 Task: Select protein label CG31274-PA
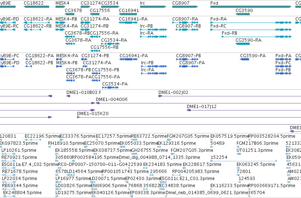[97, 63]
